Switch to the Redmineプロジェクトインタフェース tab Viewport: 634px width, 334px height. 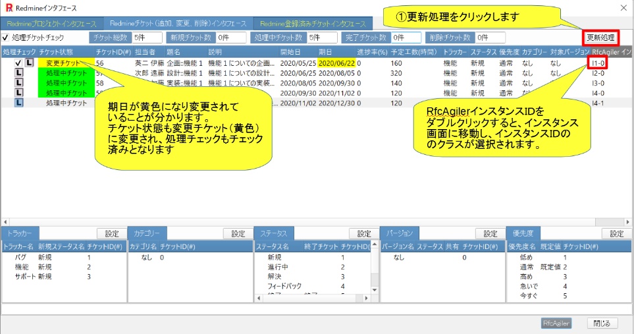52,24
